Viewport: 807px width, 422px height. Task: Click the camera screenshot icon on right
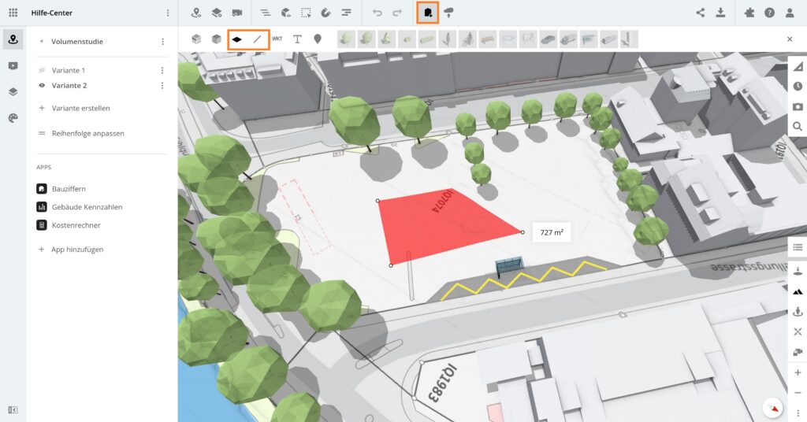pyautogui.click(x=798, y=106)
